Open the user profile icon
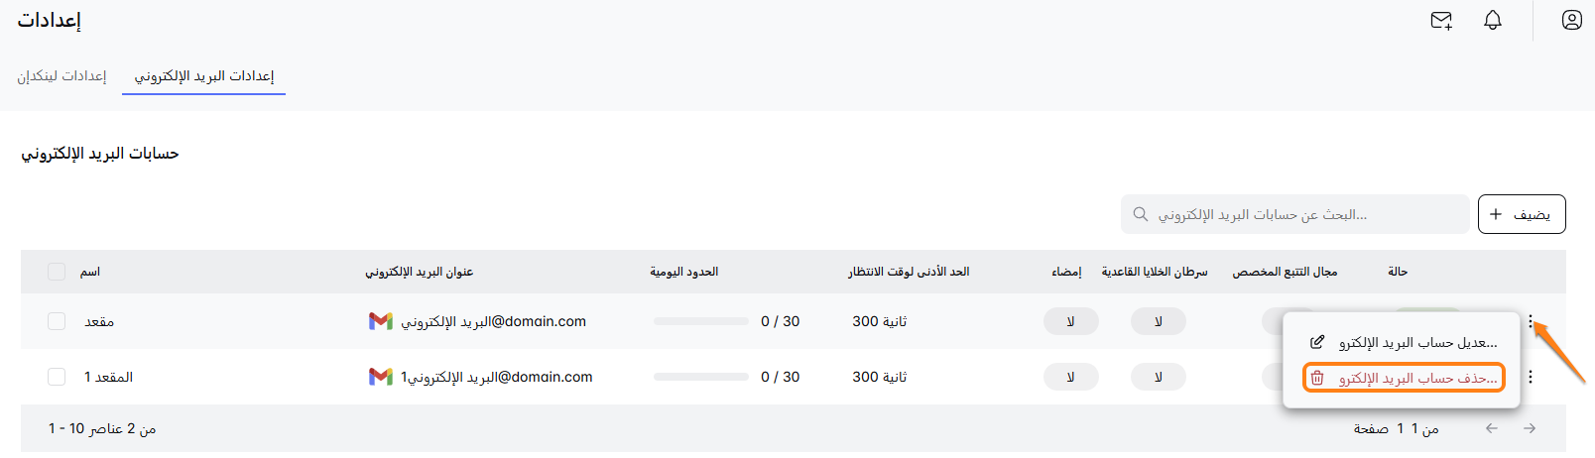 (1572, 20)
